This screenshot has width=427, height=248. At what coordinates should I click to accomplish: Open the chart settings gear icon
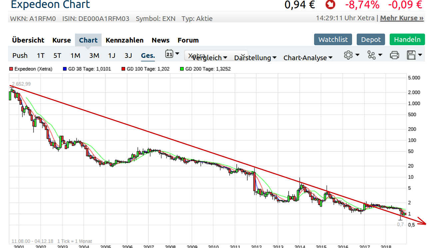coord(348,55)
